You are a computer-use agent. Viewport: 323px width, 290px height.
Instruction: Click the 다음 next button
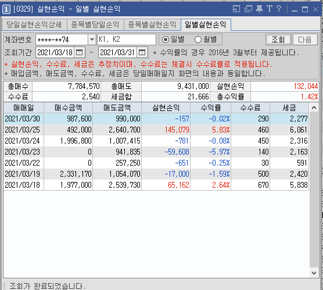pos(305,40)
